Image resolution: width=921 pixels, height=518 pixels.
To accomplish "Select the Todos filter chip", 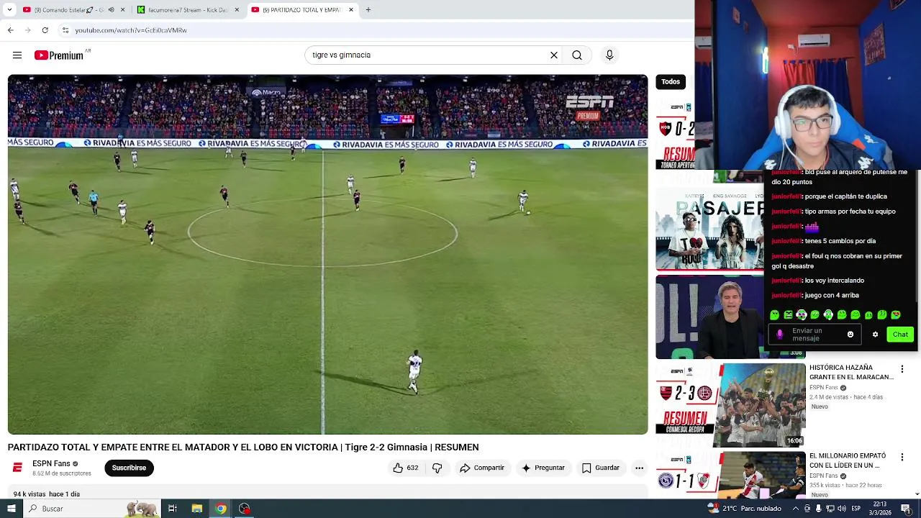I will pos(671,82).
